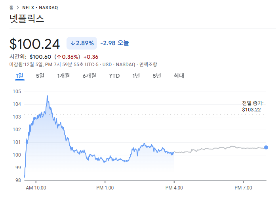Show the 1년 chart range

pyautogui.click(x=136, y=76)
